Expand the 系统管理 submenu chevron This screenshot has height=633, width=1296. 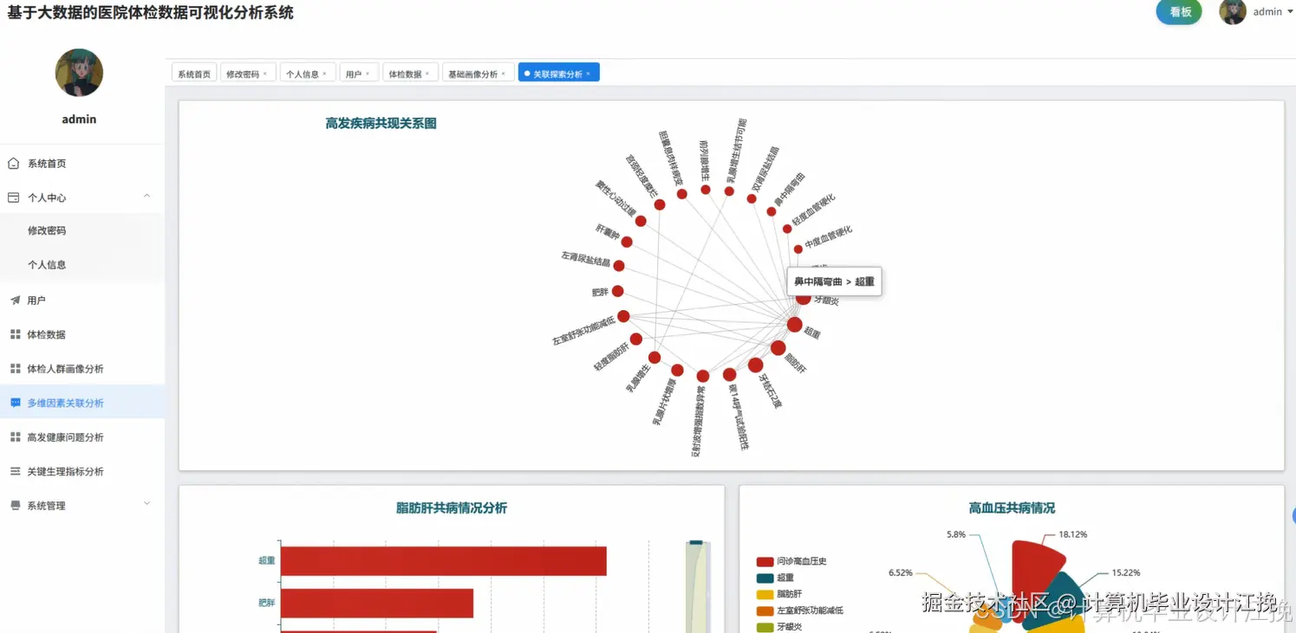[147, 504]
